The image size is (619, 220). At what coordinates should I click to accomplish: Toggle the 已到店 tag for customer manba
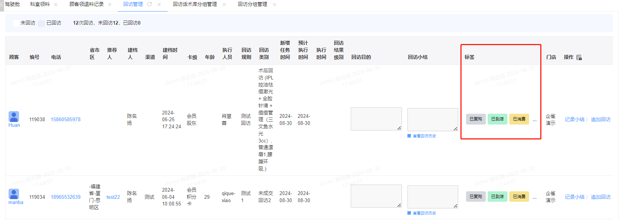pos(497,197)
